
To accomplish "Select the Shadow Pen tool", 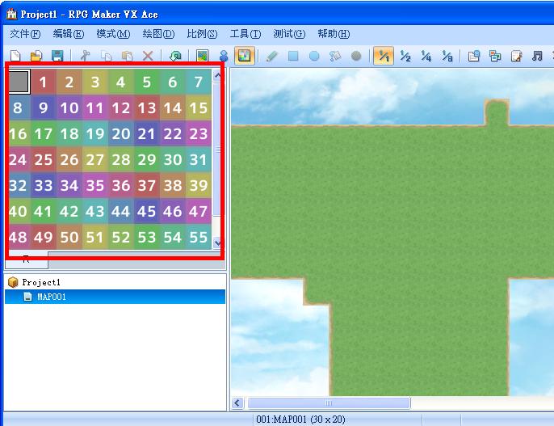I will click(356, 56).
